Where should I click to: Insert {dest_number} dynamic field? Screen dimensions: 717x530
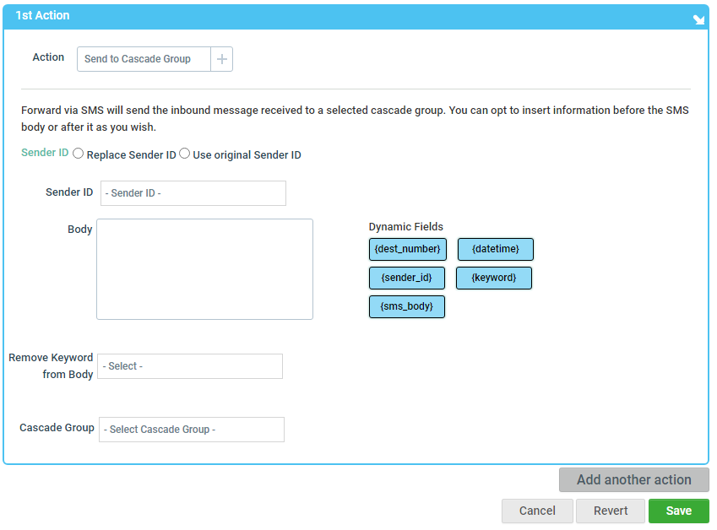(x=407, y=249)
